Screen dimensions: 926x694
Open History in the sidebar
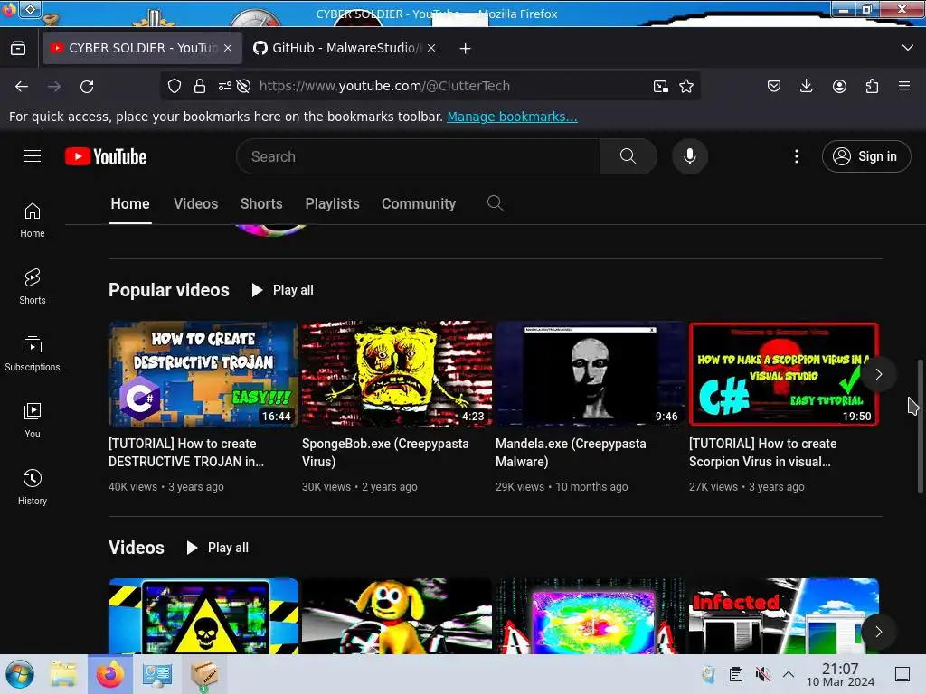pyautogui.click(x=33, y=487)
